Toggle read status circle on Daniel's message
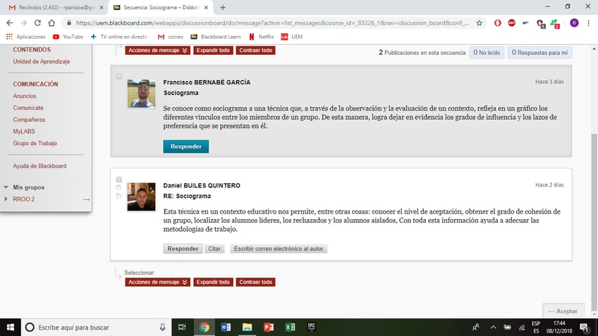Image resolution: width=598 pixels, height=336 pixels. [x=118, y=187]
